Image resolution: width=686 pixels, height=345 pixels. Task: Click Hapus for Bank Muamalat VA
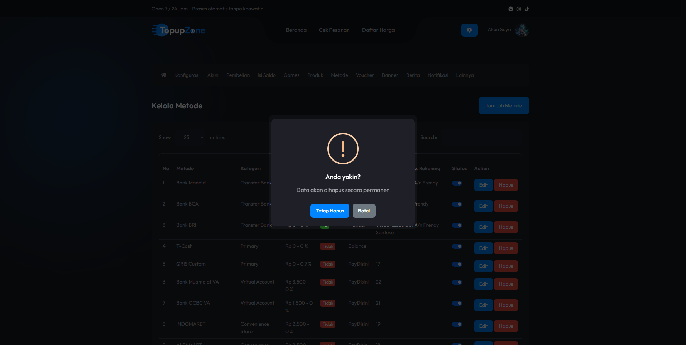[x=506, y=284]
